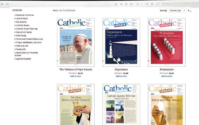Click the $0.99 price under Depression
Screen dimensions: 199x125
(126, 73)
